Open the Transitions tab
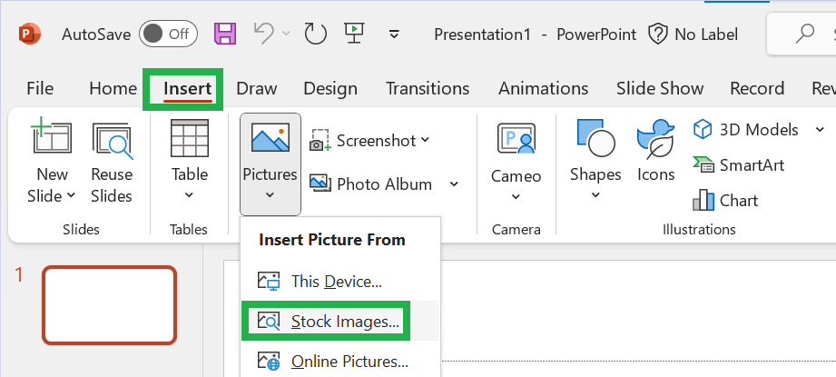 tap(428, 88)
